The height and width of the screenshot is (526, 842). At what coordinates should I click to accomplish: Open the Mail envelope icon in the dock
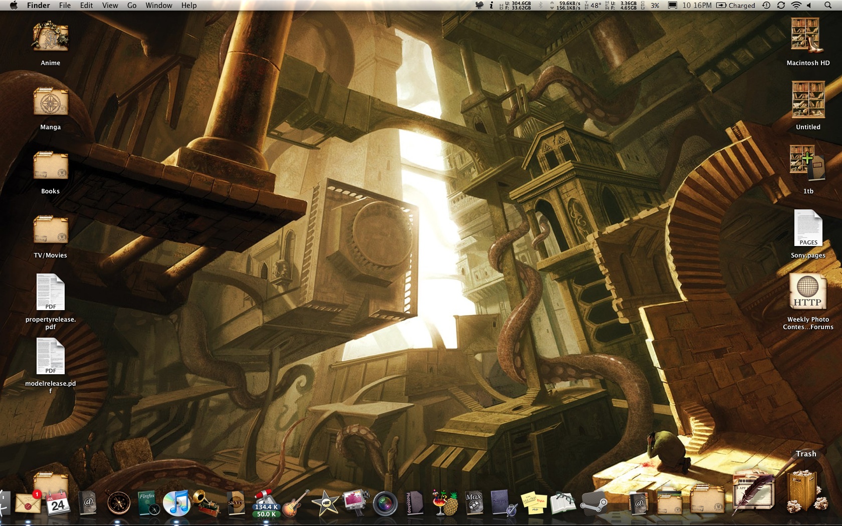pos(29,503)
